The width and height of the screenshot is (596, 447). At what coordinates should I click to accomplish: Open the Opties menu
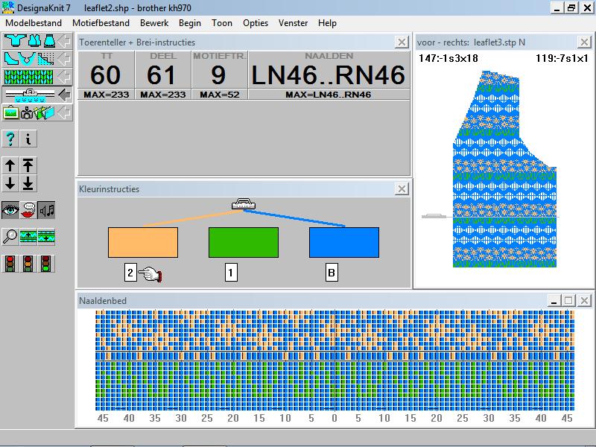pyautogui.click(x=256, y=23)
